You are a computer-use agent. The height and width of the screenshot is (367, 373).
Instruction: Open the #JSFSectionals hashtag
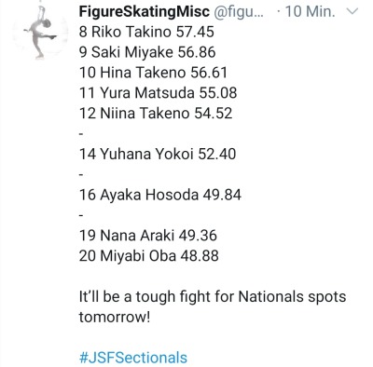[x=133, y=358]
